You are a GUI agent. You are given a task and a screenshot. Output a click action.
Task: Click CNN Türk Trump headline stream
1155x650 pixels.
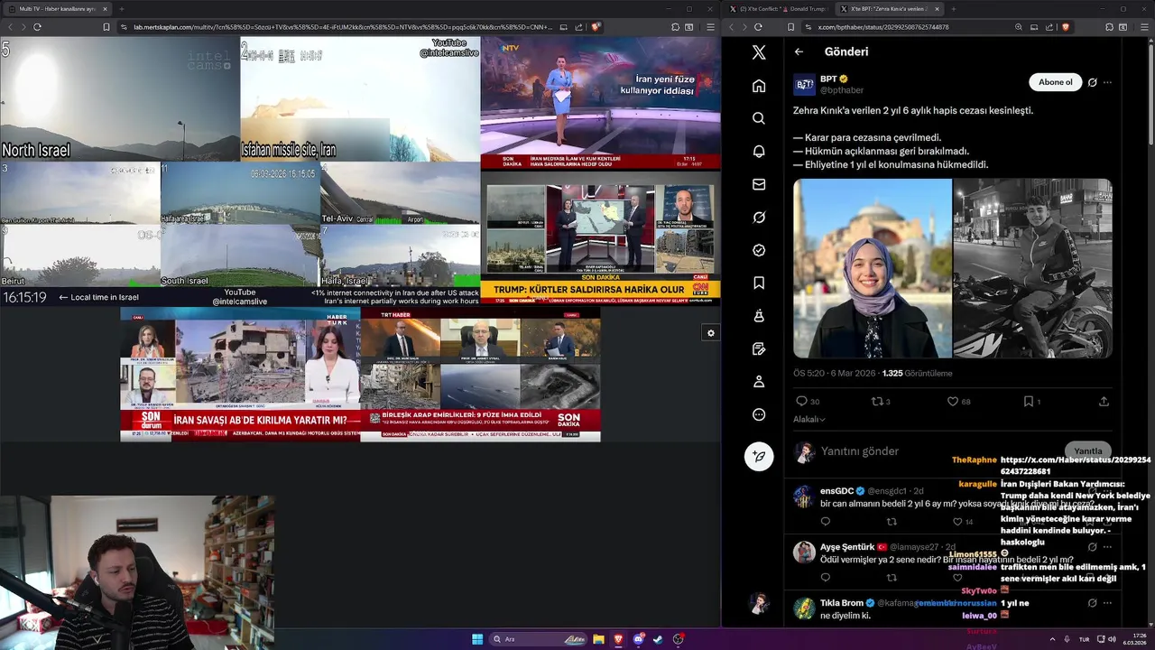tap(601, 237)
